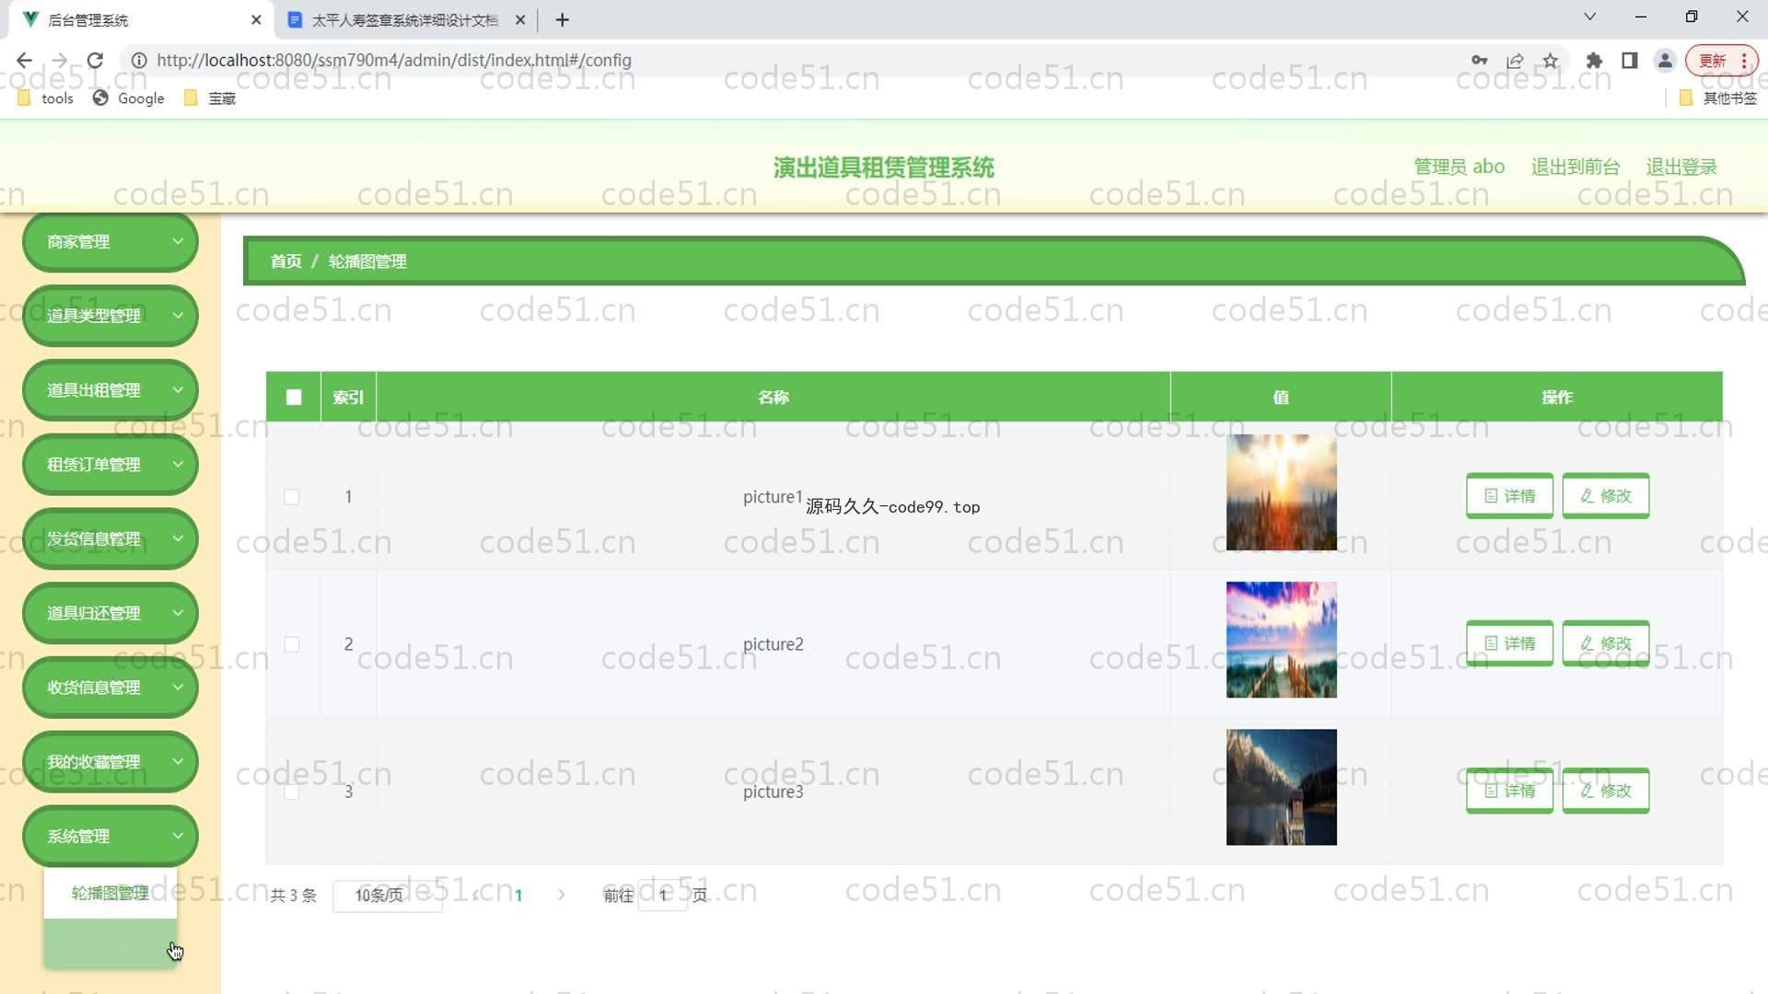
Task: Click the 值 column header
Action: [1280, 397]
